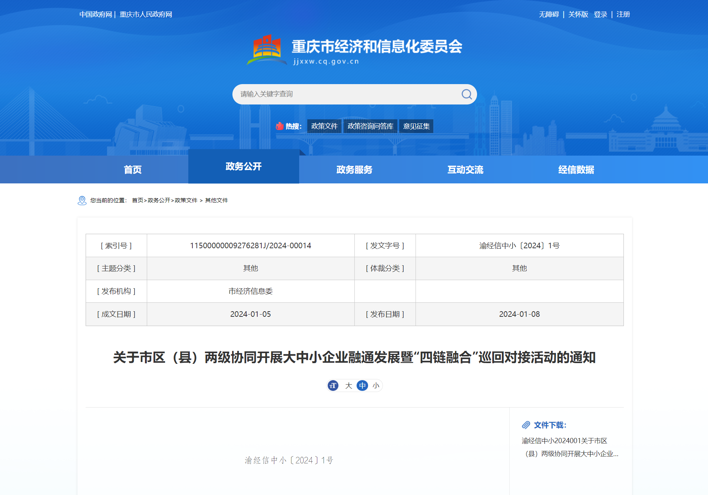Open the 首页 navigation tab
Viewport: 708px width, 495px height.
click(x=132, y=170)
